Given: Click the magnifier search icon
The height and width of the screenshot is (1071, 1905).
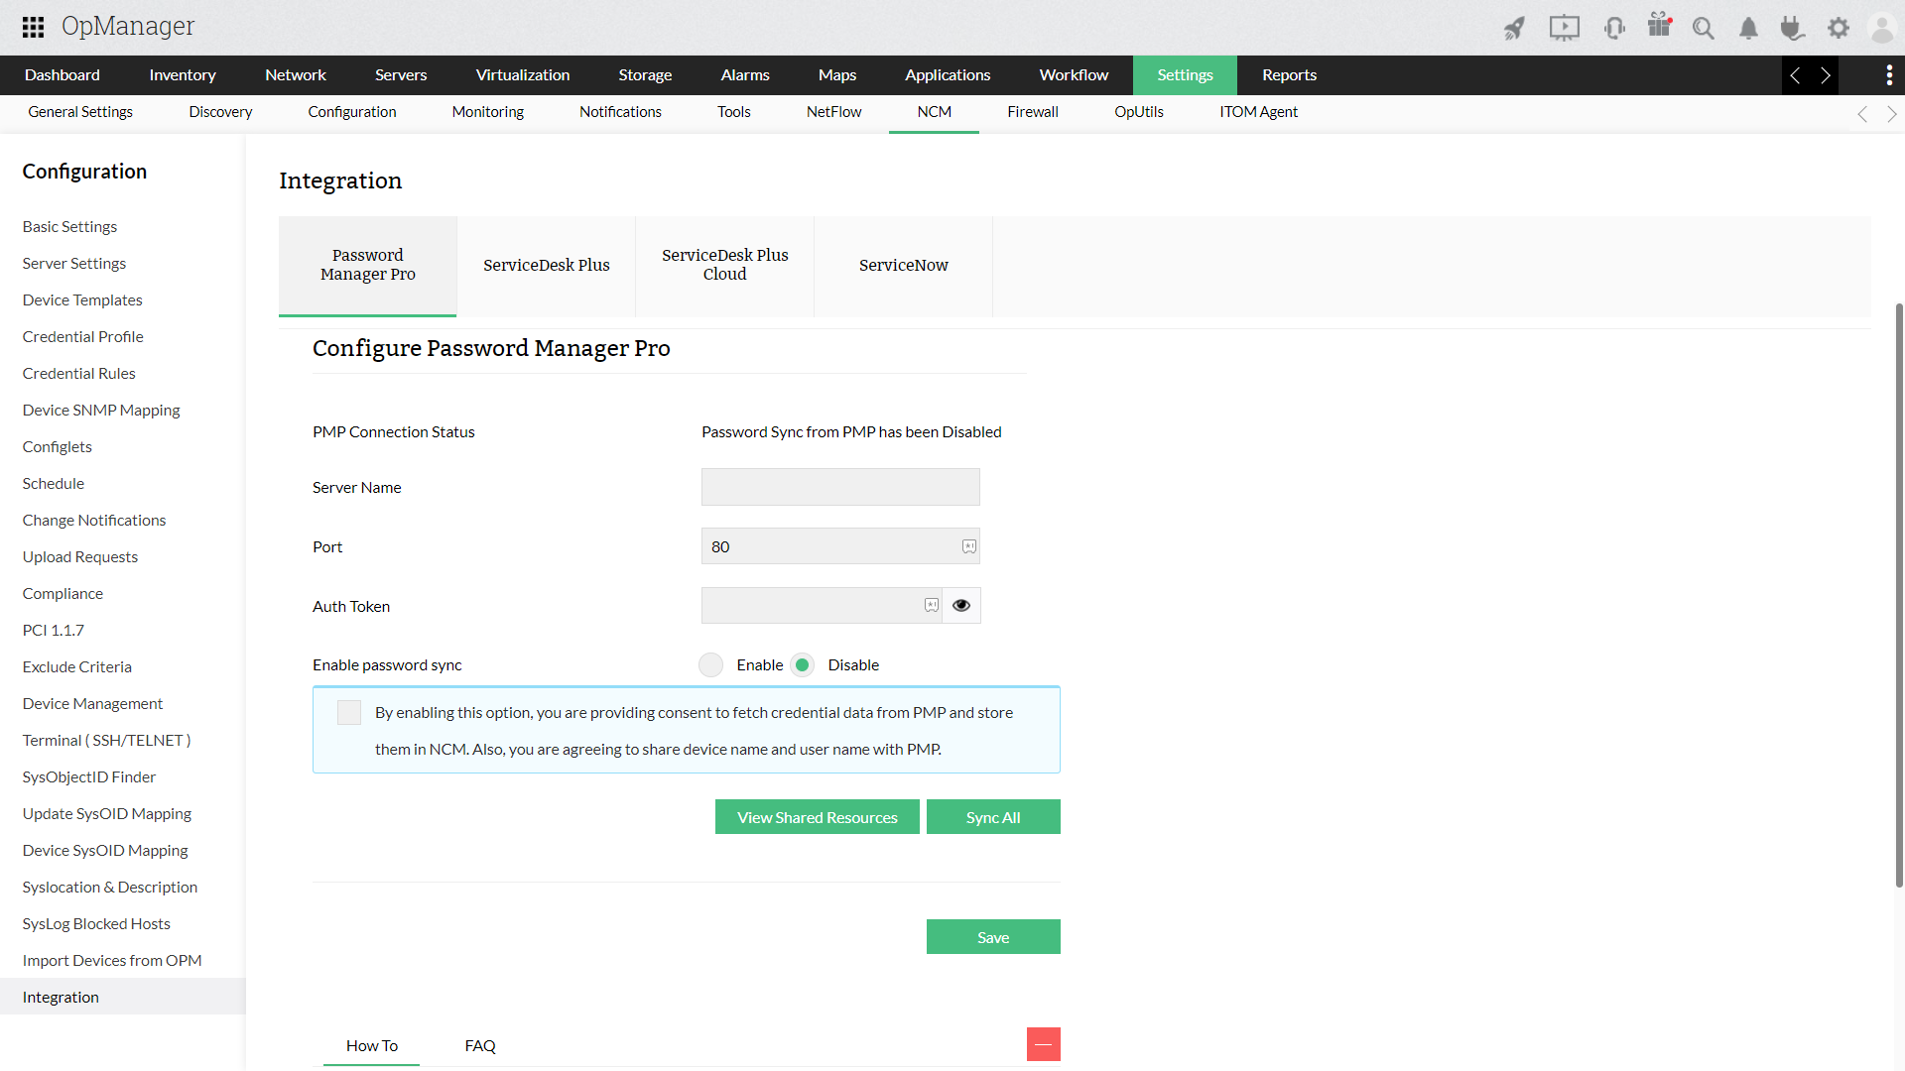Looking at the screenshot, I should pos(1704,28).
